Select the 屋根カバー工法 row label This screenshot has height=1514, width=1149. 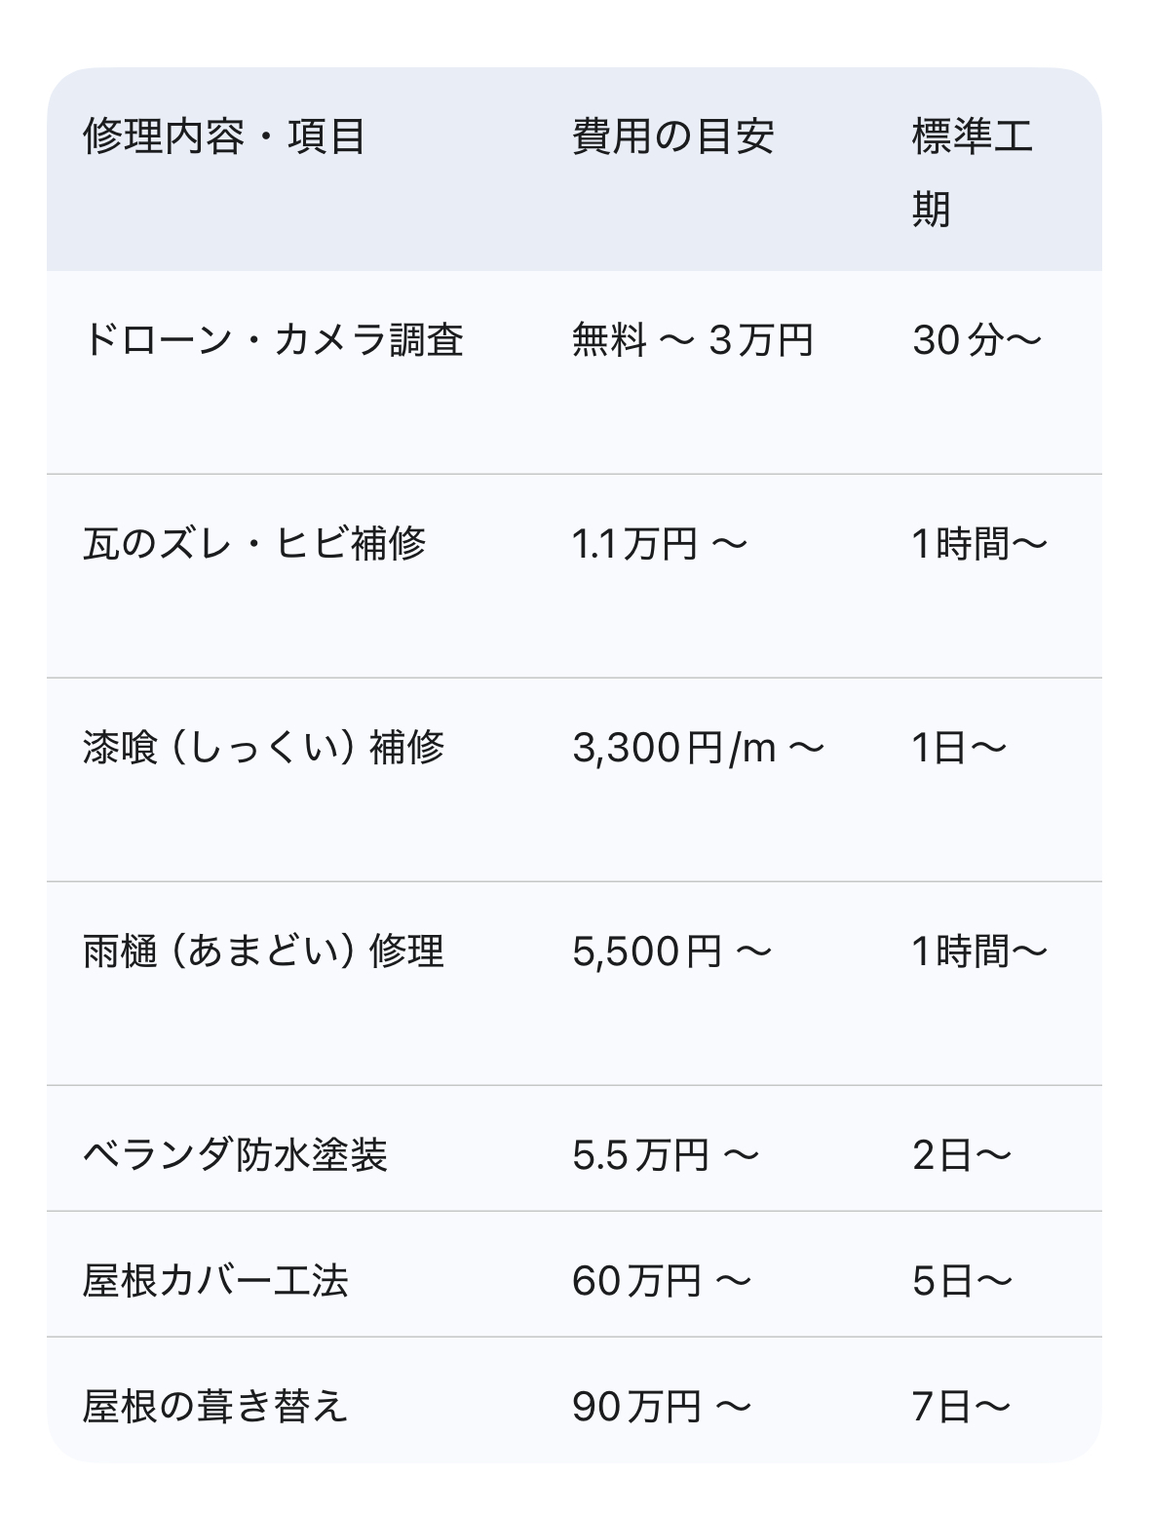tap(215, 1281)
